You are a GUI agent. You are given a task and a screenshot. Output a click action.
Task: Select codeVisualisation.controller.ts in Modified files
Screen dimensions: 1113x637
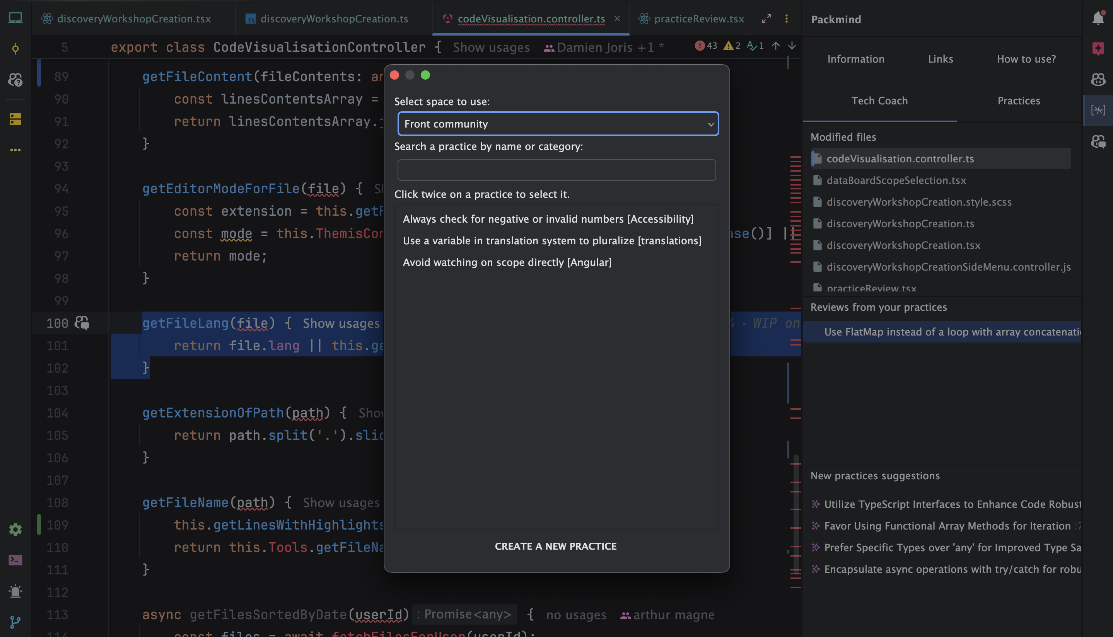coord(941,158)
